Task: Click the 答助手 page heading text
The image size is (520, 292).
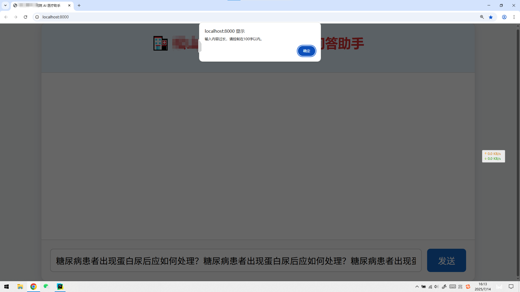Action: click(344, 43)
